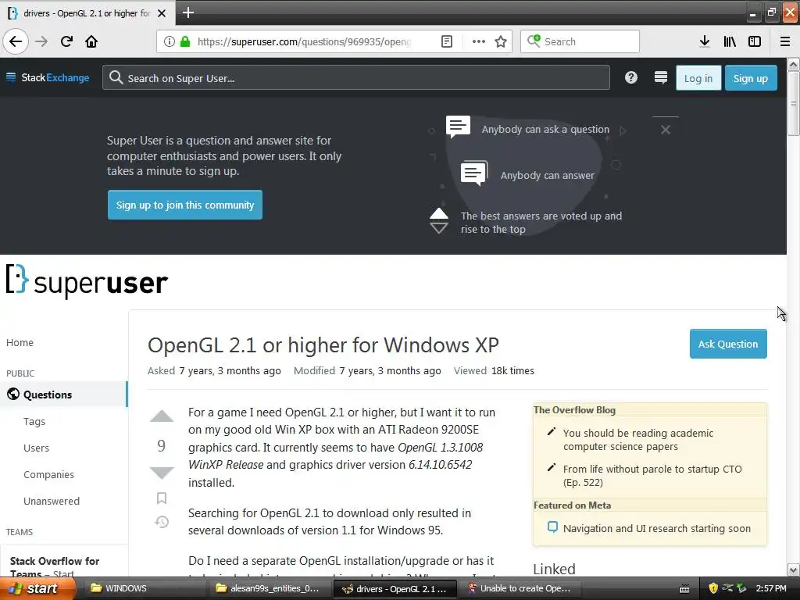Click the scrollbar up arrow
The height and width of the screenshot is (600, 800).
794,64
